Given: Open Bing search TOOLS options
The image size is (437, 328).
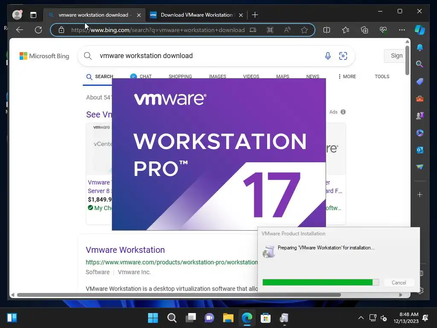Looking at the screenshot, I should (x=382, y=76).
